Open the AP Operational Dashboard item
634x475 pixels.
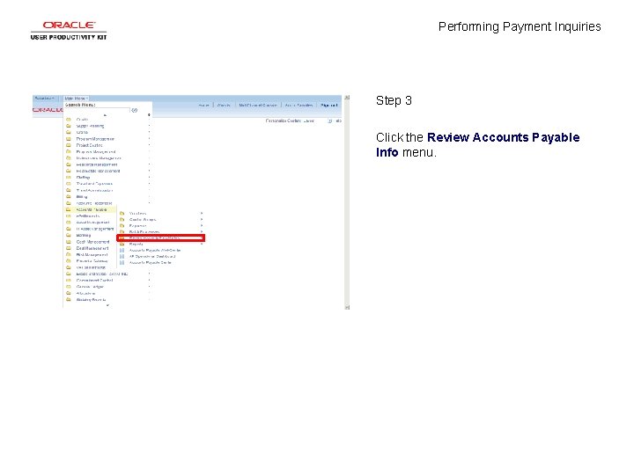(152, 257)
